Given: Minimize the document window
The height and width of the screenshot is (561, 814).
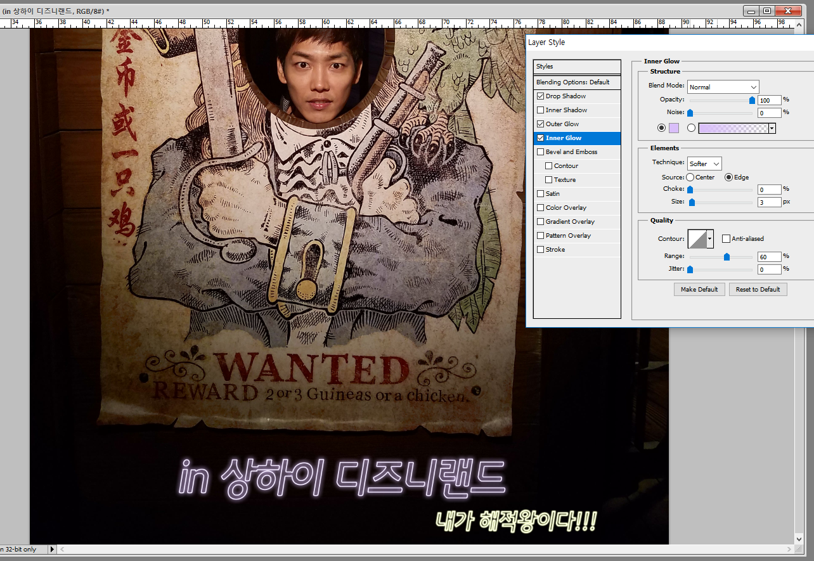Looking at the screenshot, I should (751, 11).
